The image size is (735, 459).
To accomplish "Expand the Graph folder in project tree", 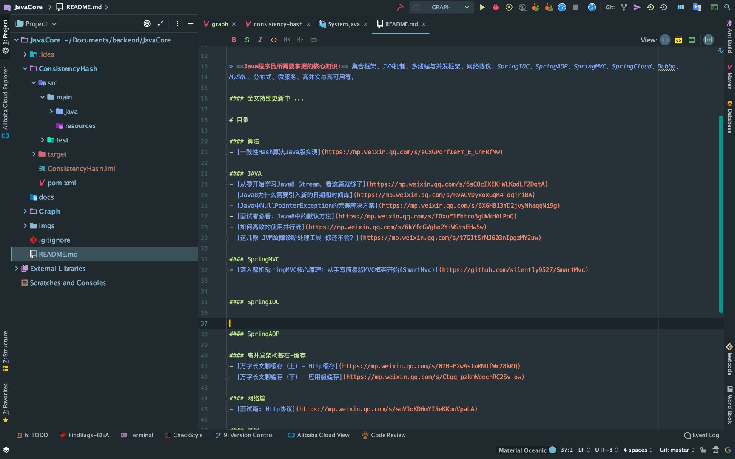I will (25, 211).
